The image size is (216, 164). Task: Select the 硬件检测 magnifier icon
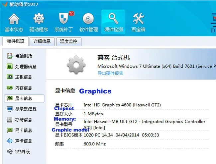(x=113, y=19)
